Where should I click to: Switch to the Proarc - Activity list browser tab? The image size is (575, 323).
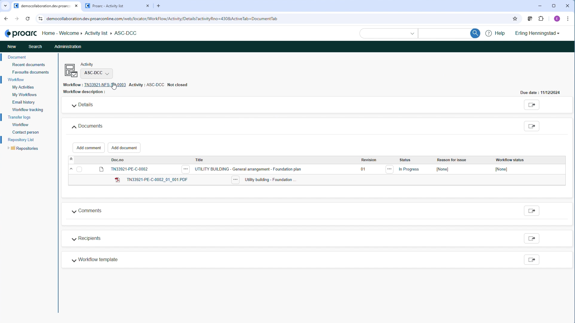[x=109, y=6]
